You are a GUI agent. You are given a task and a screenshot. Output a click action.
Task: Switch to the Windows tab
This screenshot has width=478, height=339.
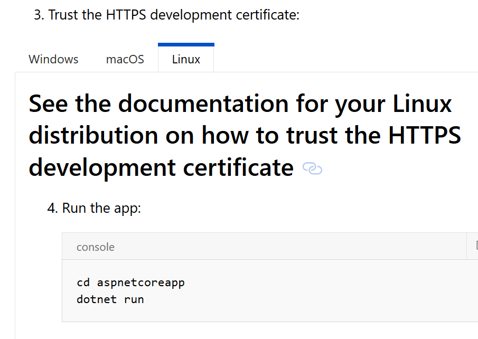click(53, 59)
